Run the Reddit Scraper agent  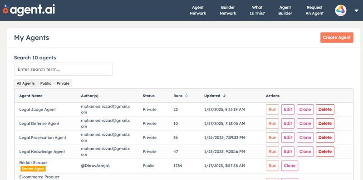273,165
